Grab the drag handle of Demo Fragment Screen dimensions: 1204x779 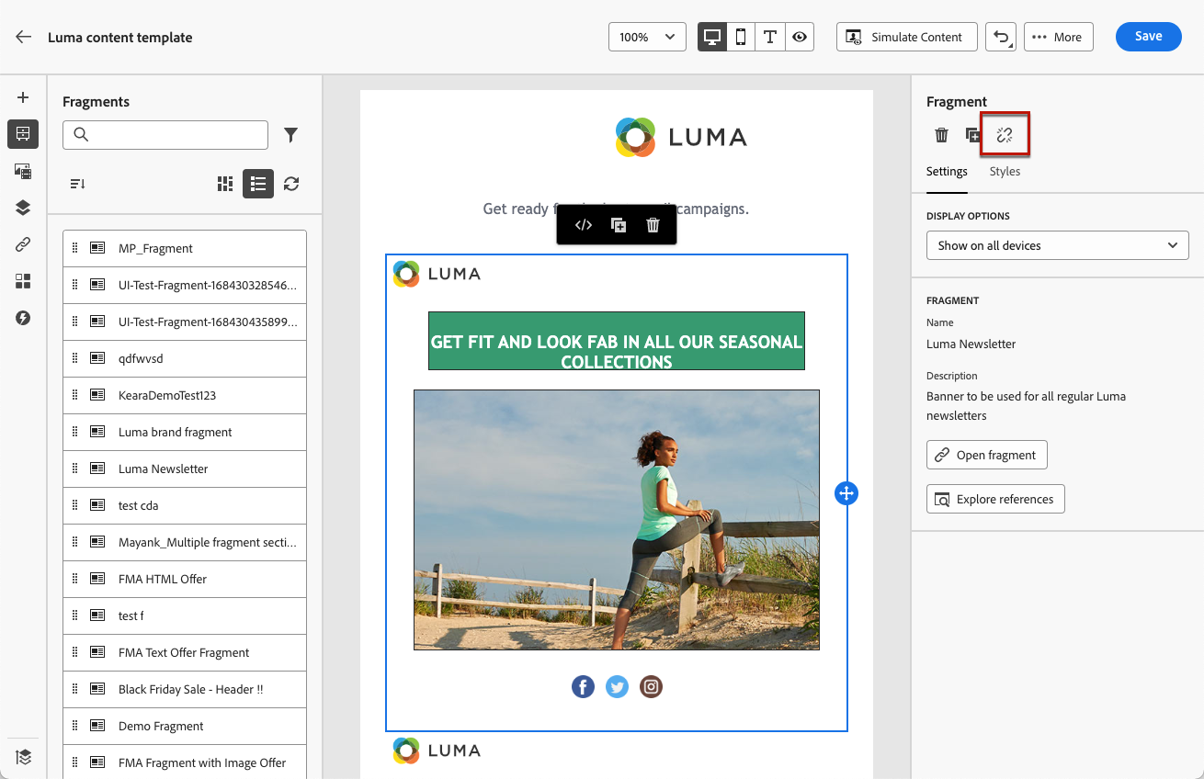(x=75, y=726)
